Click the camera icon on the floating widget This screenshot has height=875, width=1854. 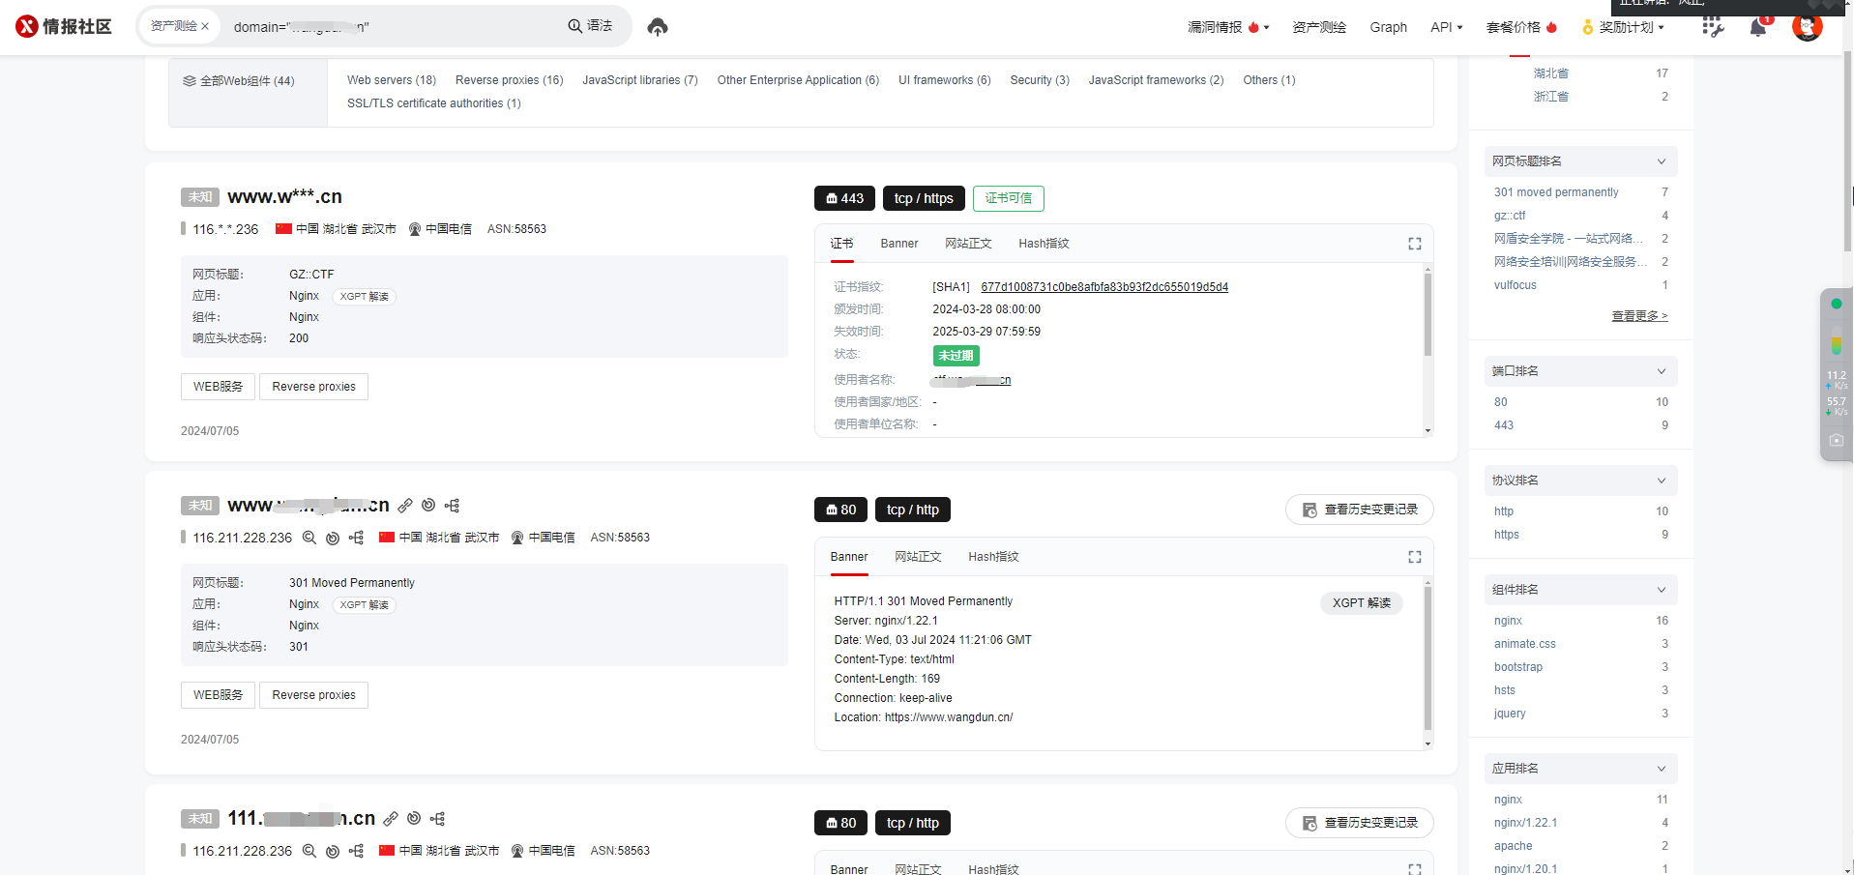coord(1836,440)
